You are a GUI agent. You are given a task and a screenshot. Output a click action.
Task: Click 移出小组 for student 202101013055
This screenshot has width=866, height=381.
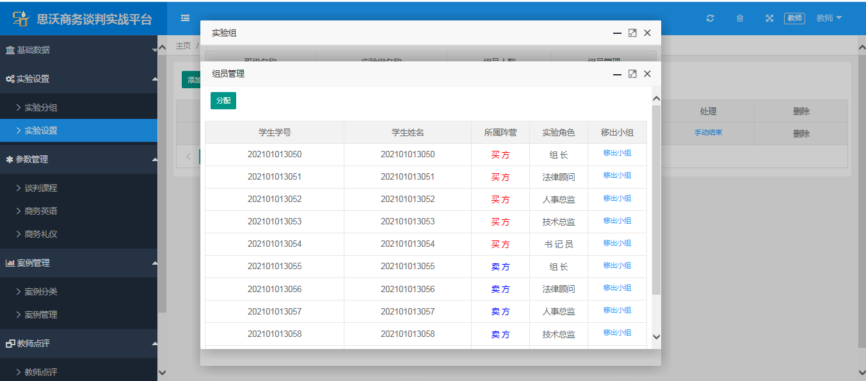coord(617,265)
